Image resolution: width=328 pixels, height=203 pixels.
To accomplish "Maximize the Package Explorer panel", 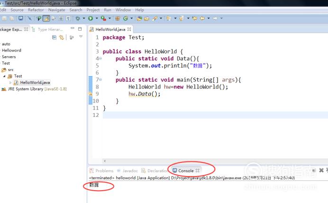I will click(80, 29).
